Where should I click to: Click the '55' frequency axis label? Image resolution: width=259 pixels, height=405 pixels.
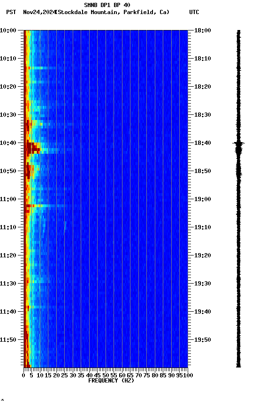click(114, 376)
